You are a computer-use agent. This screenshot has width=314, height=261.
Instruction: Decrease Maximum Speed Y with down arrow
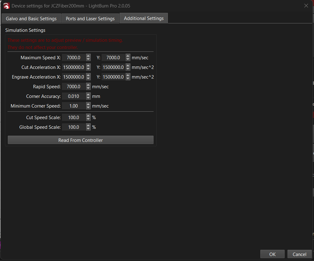tap(128, 59)
